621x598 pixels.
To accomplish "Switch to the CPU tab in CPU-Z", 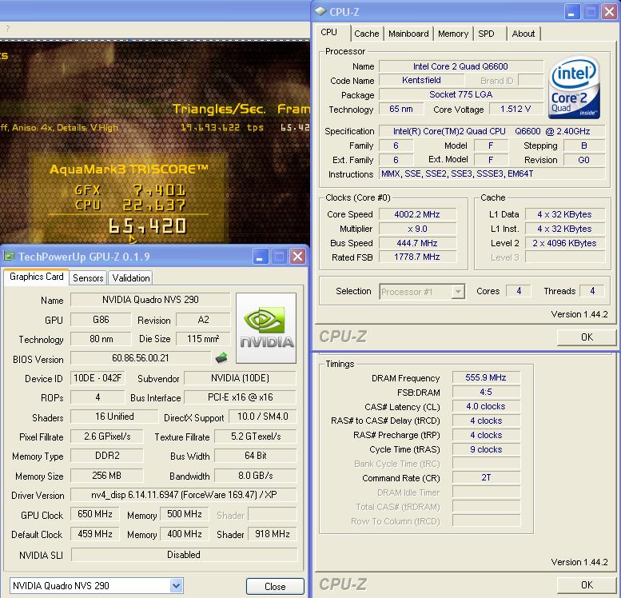I will tap(328, 33).
